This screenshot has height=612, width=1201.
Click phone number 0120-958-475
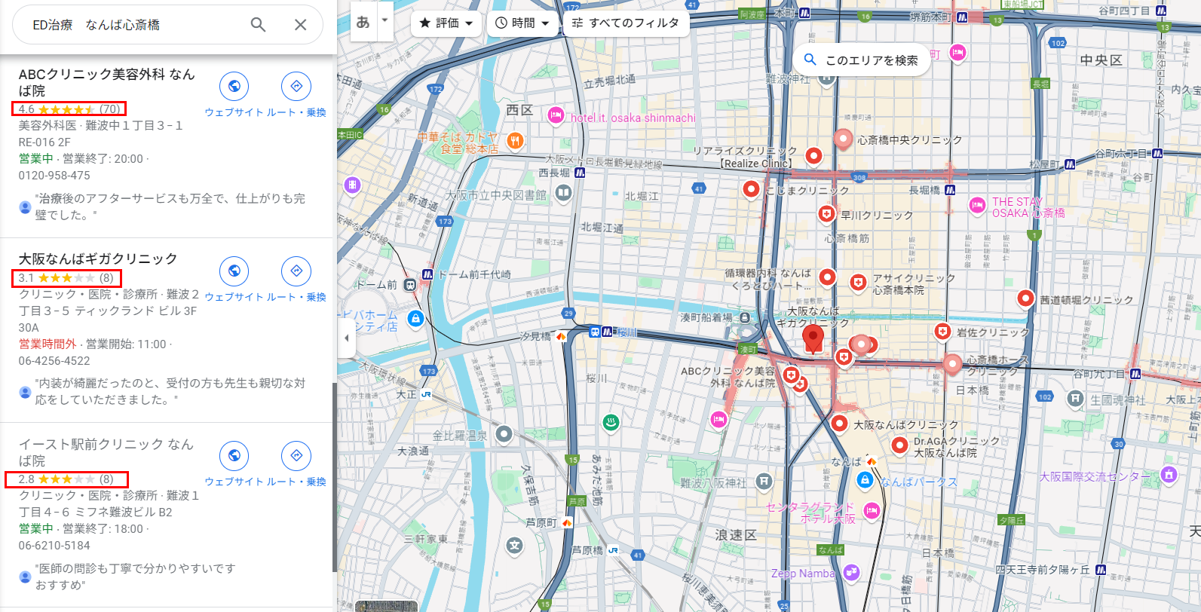coord(54,176)
